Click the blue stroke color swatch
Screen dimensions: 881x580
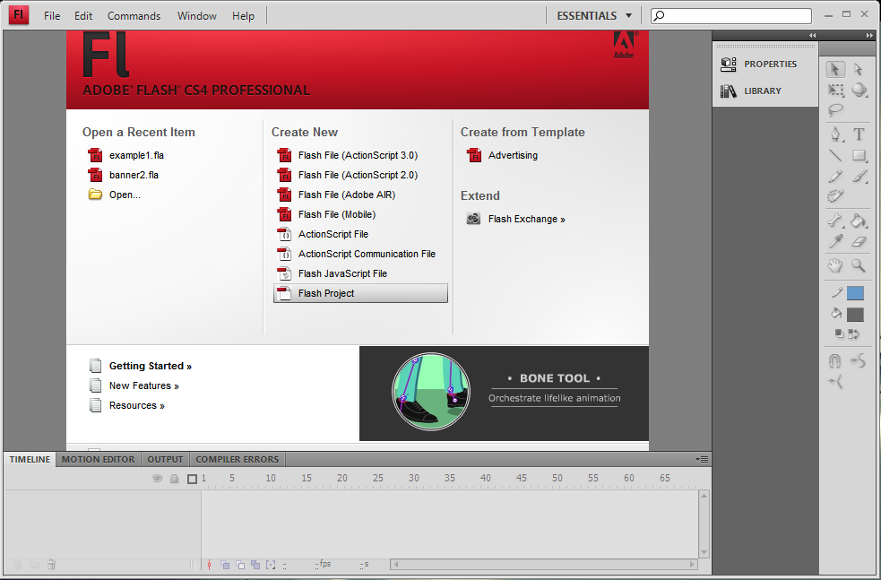pos(855,293)
